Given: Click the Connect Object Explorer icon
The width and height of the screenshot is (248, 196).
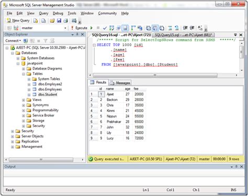Looking at the screenshot, I should pyautogui.click(x=26, y=41).
